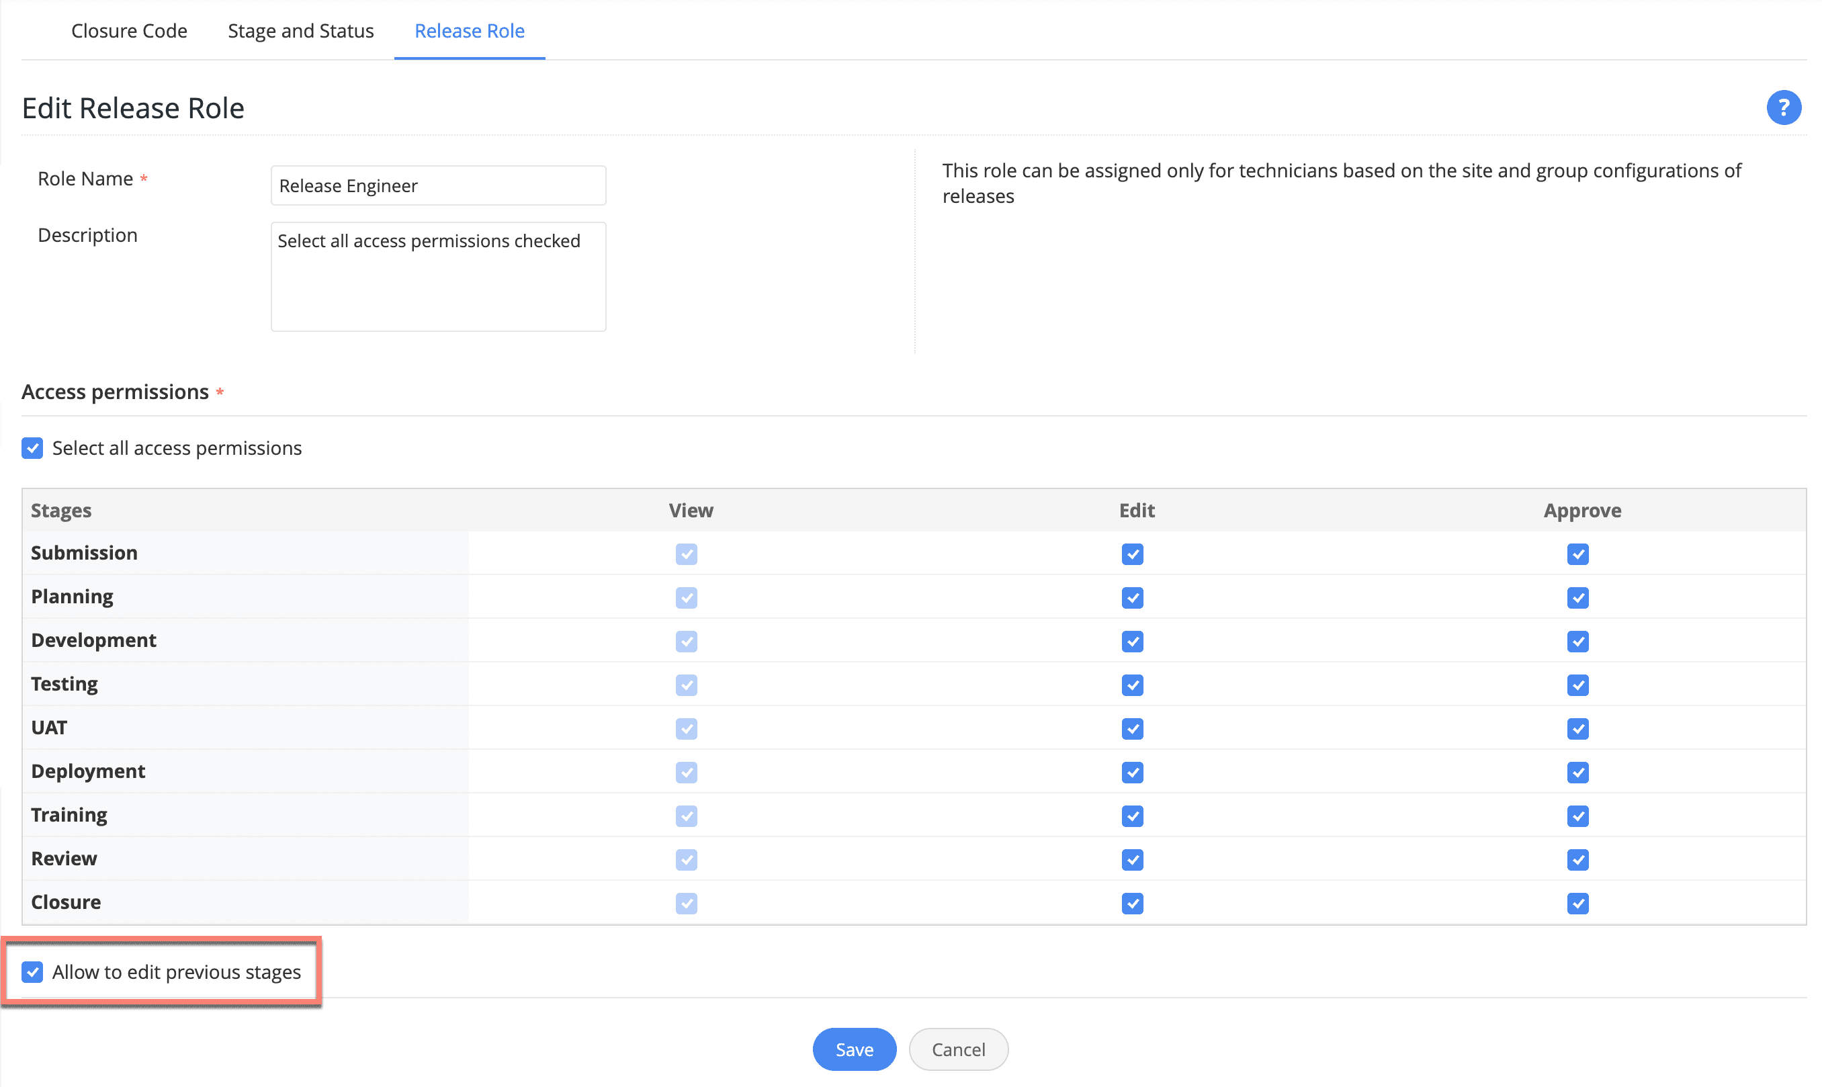Viewport: 1822px width, 1087px height.
Task: Toggle Edit permission for Training stage
Action: click(x=1131, y=816)
